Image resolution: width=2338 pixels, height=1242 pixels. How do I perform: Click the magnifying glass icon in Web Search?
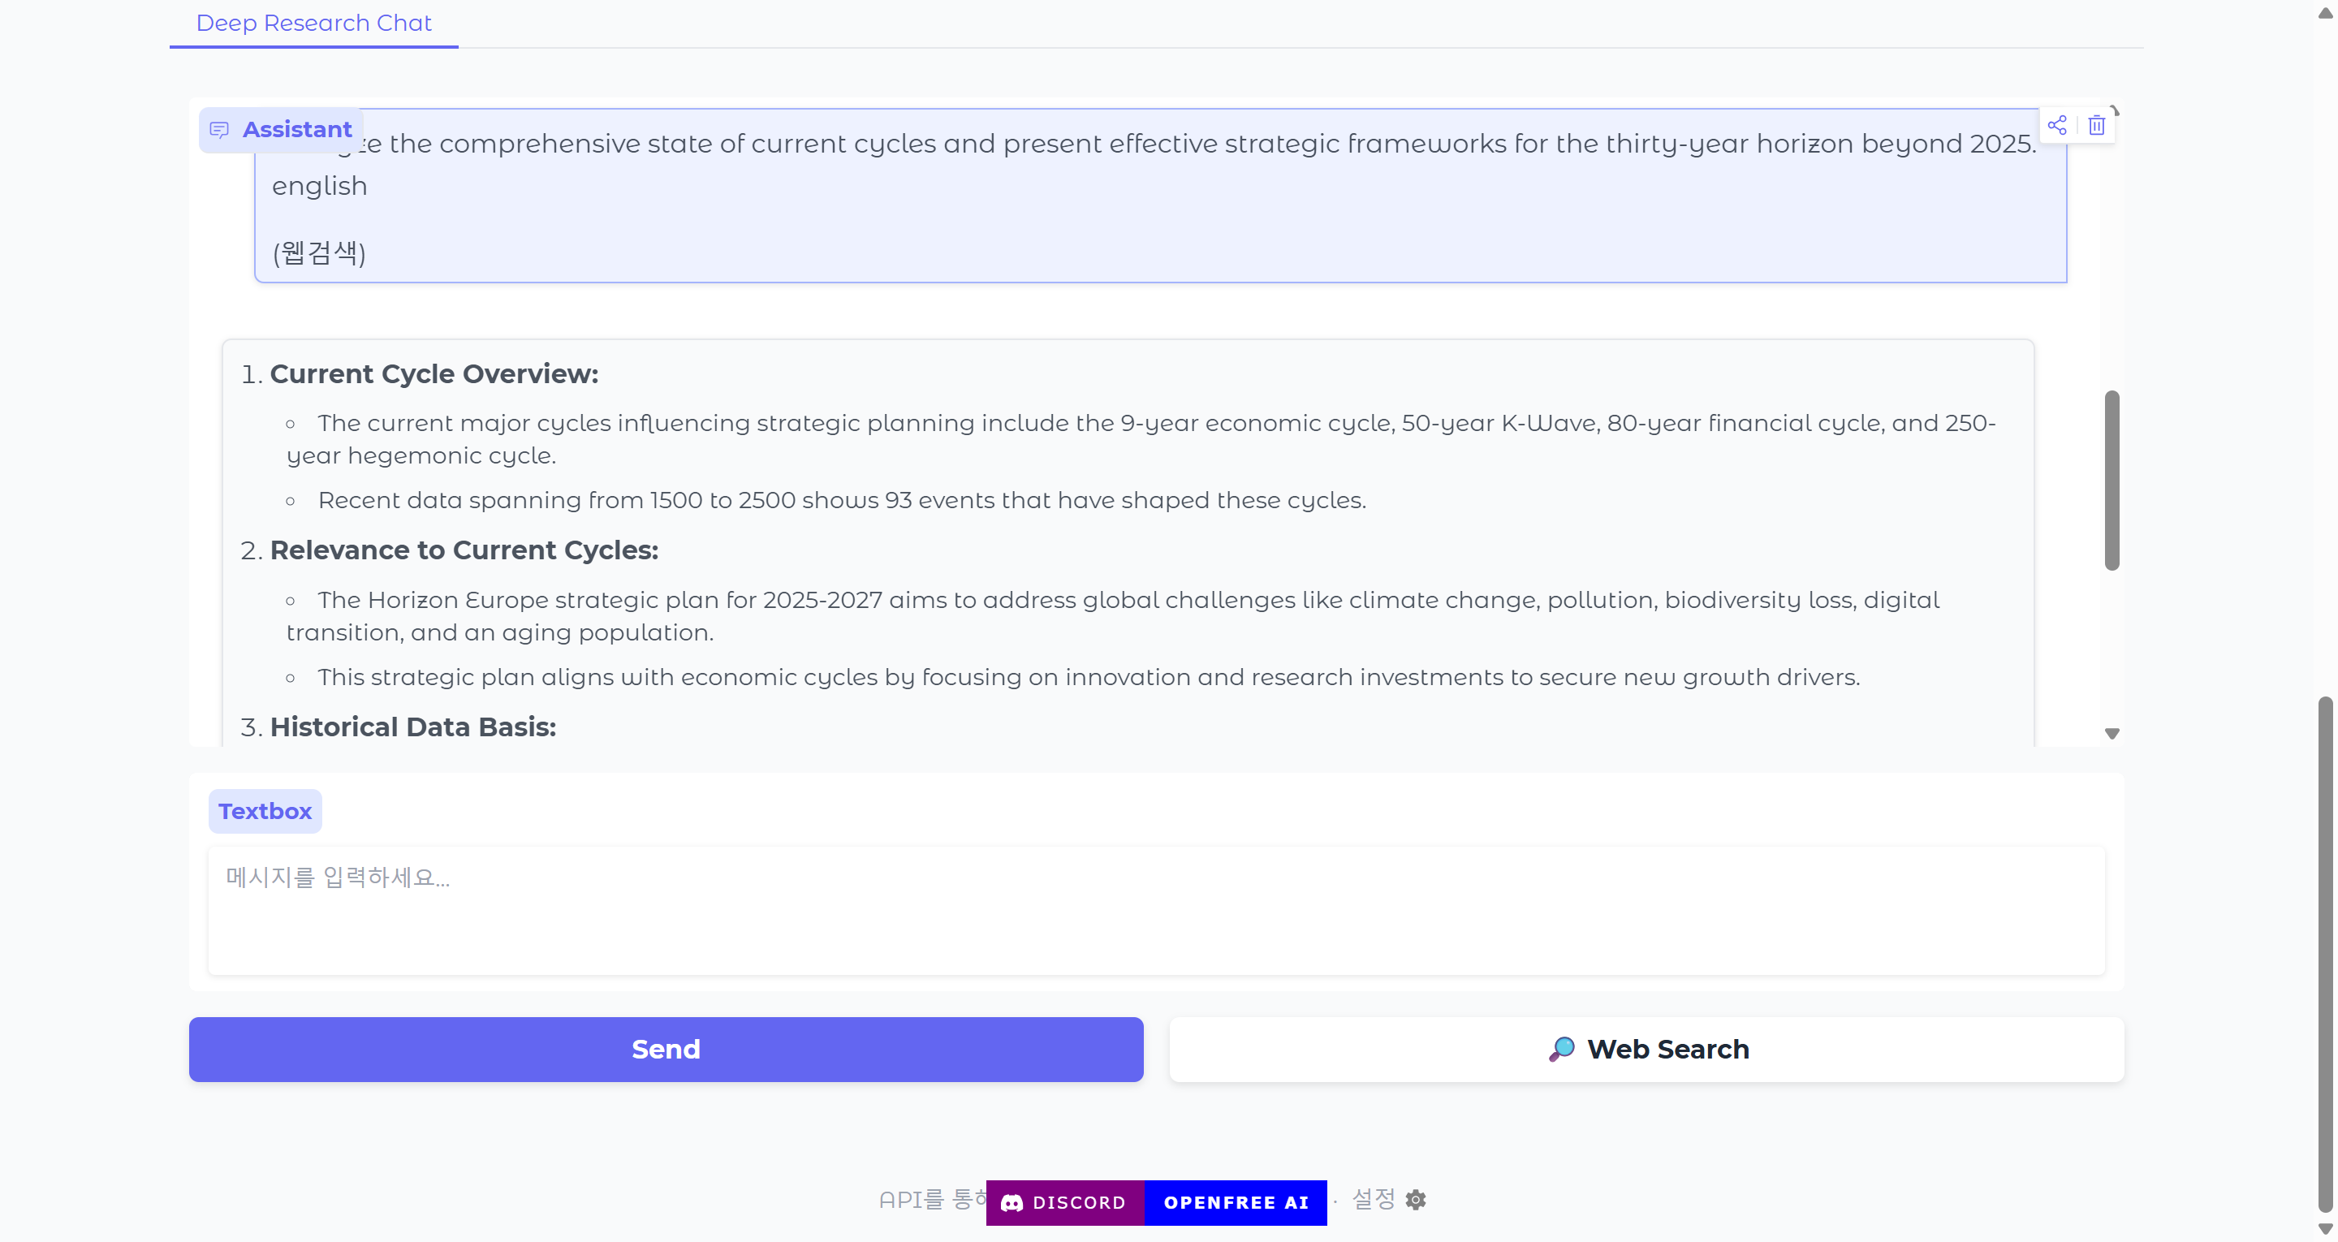coord(1561,1049)
